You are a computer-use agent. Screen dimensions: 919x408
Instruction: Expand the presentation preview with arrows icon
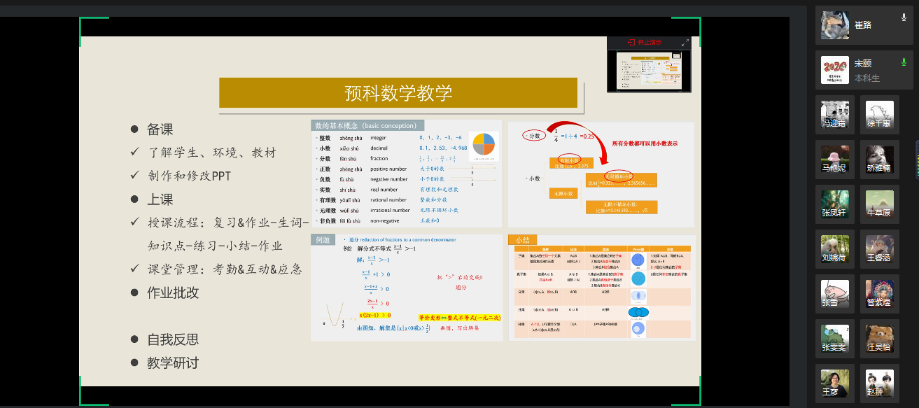click(x=685, y=43)
